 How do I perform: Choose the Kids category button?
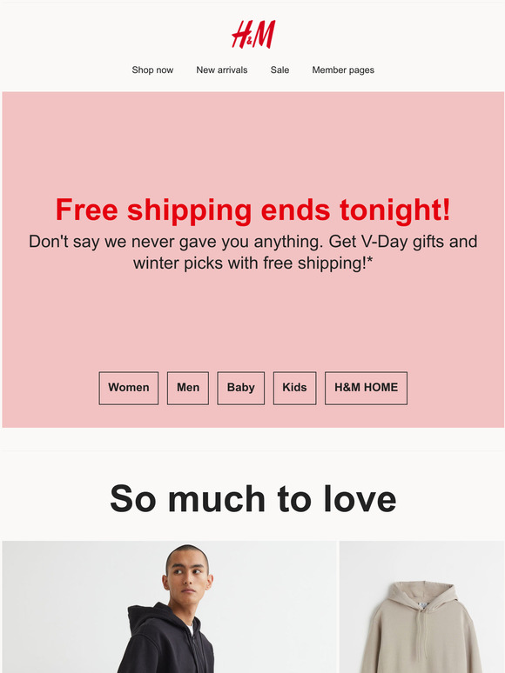[x=294, y=388]
